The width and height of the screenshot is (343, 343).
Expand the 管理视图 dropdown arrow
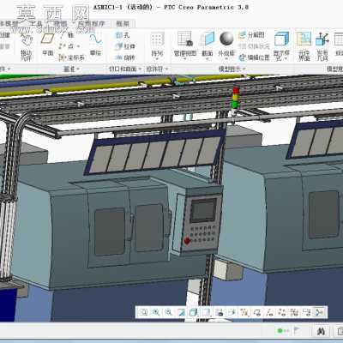[185, 59]
